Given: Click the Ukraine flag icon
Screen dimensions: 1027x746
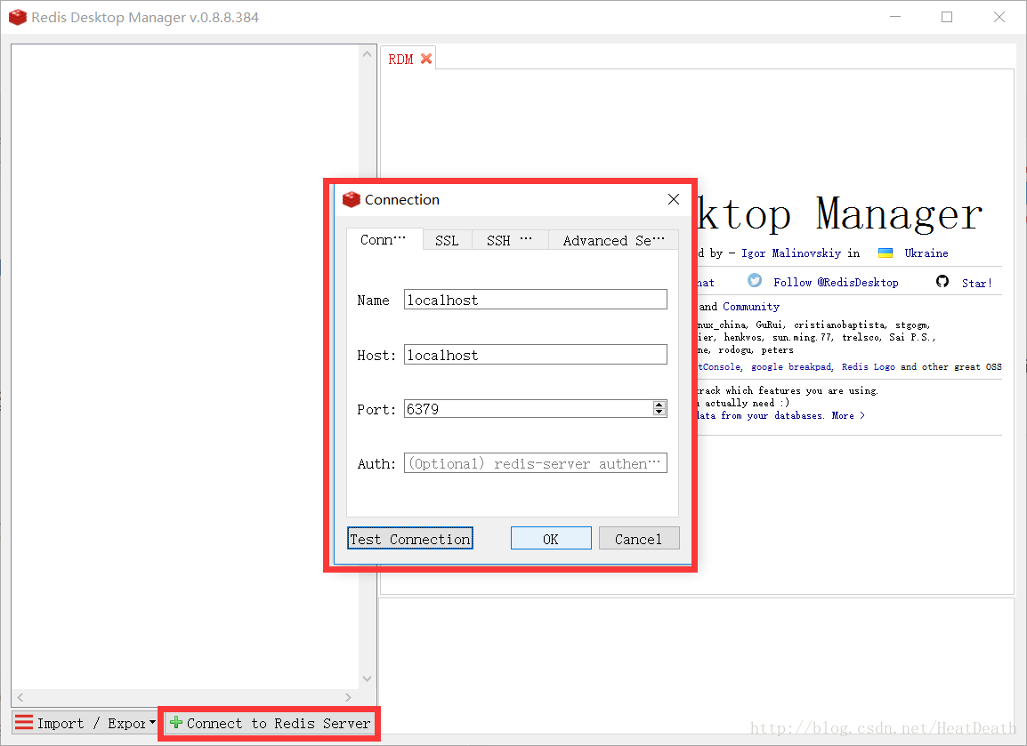Looking at the screenshot, I should point(885,253).
